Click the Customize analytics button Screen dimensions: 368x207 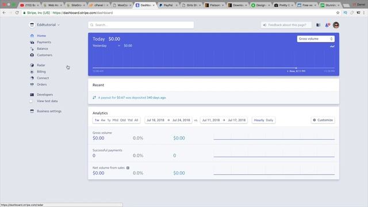pyautogui.click(x=323, y=120)
